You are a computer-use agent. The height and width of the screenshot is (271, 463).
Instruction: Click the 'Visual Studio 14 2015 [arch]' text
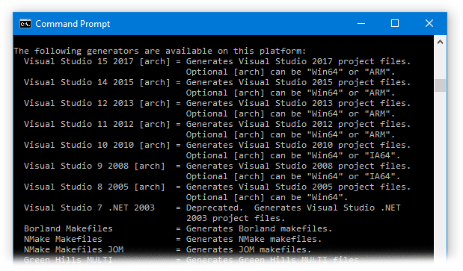click(x=97, y=82)
